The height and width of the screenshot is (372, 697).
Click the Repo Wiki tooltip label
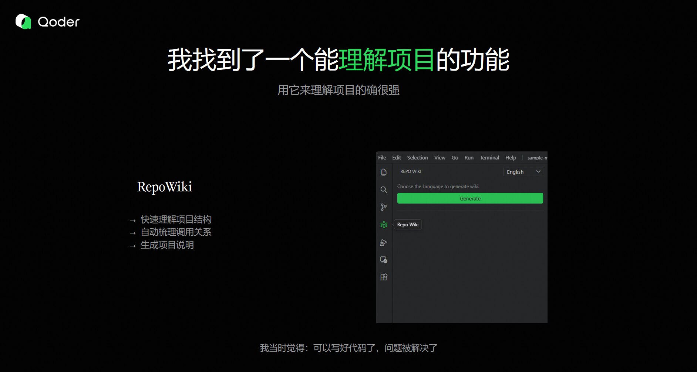(408, 225)
